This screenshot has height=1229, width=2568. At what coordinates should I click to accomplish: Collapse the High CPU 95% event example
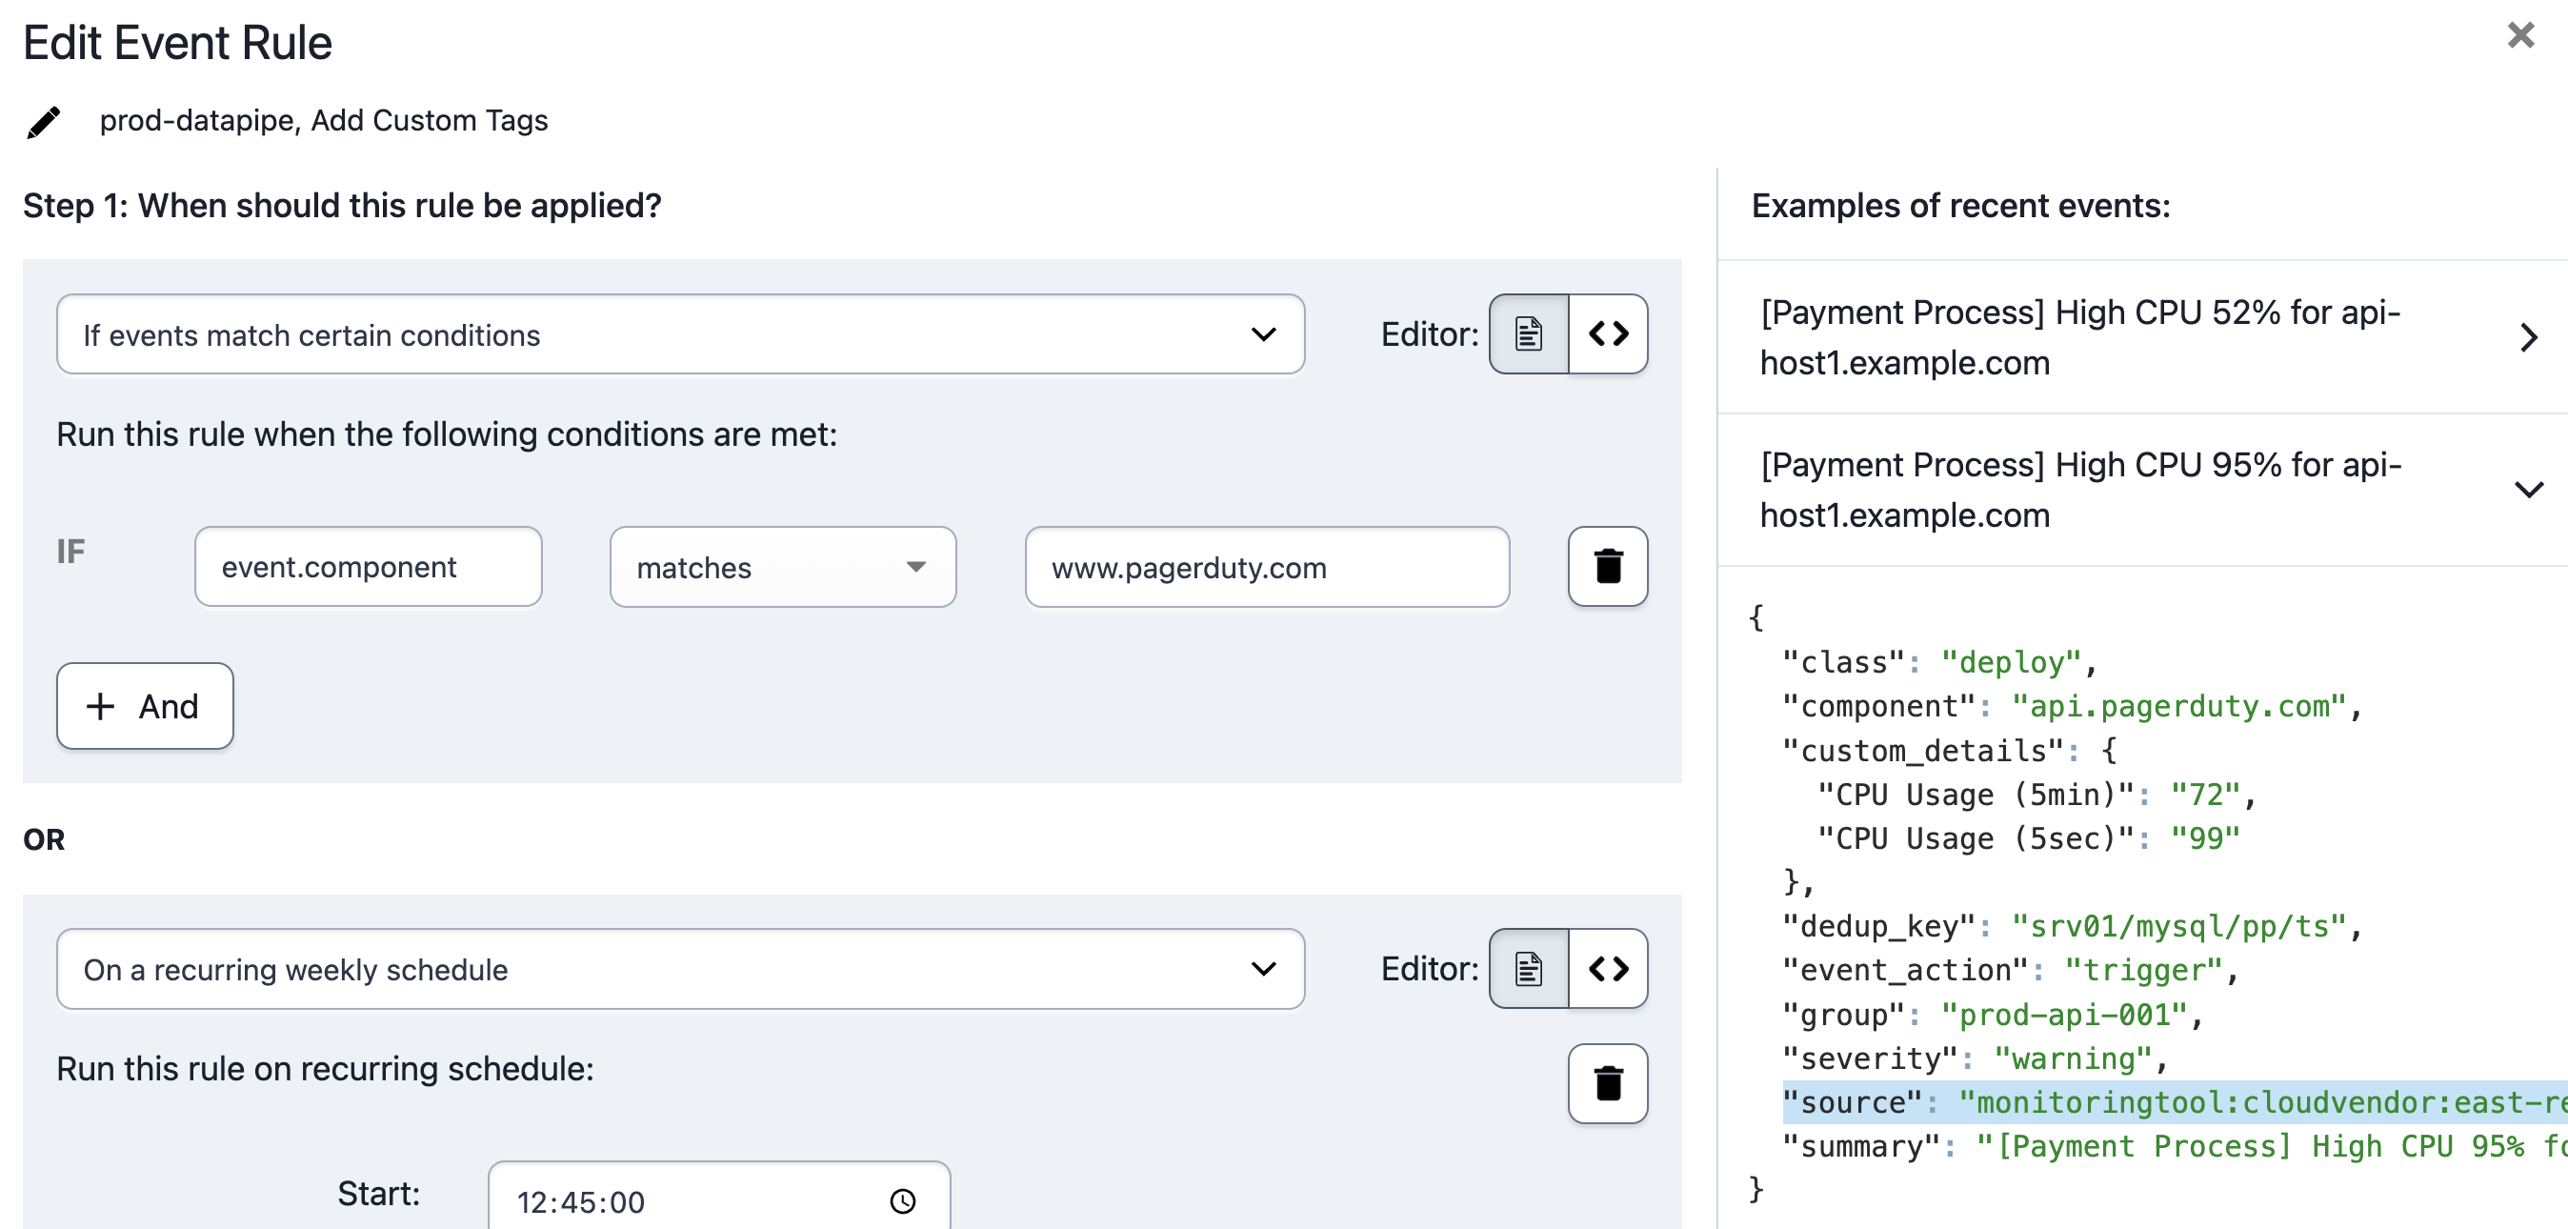point(2529,490)
